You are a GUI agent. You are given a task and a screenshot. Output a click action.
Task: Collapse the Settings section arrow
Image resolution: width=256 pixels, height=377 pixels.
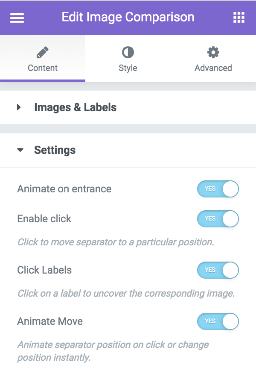[x=20, y=150]
